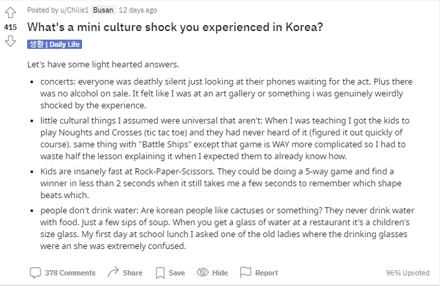Click the Save bookmark icon
This screenshot has height=286, width=440.
tap(160, 273)
